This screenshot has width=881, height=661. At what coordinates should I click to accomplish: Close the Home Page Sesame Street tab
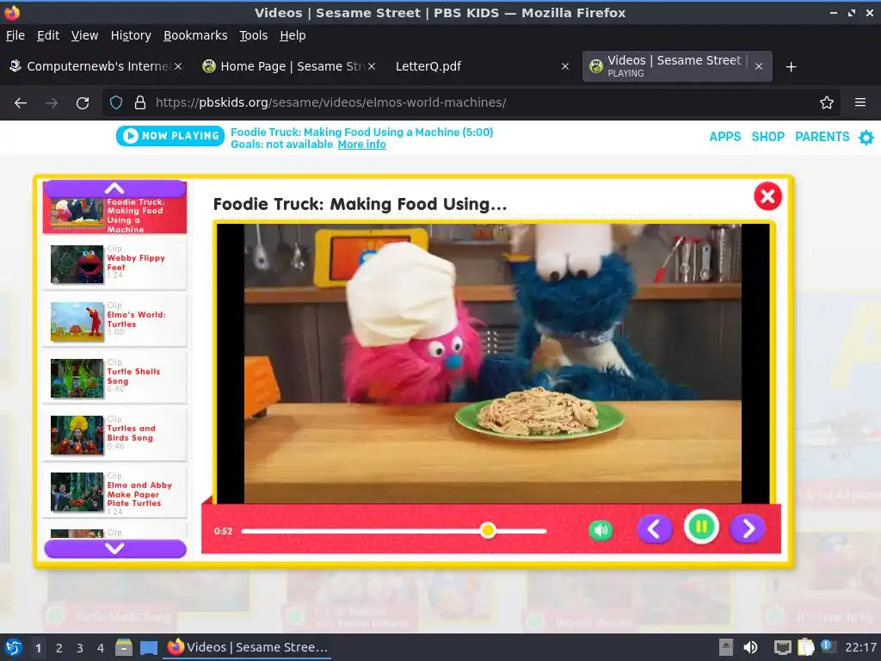(372, 66)
